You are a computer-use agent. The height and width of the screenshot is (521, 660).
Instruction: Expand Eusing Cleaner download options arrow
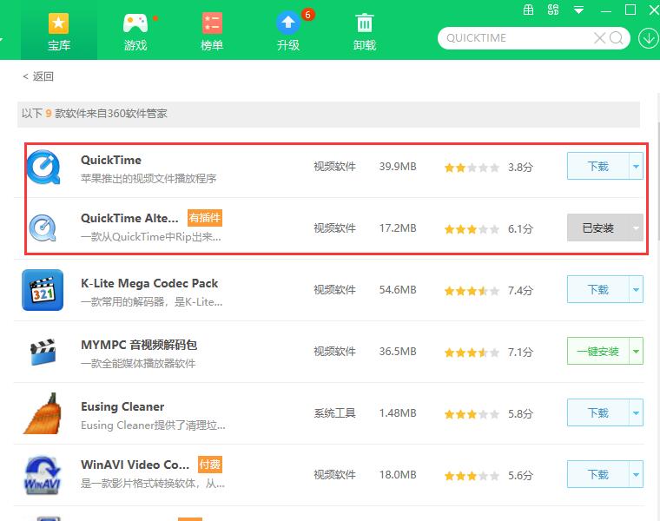(636, 412)
